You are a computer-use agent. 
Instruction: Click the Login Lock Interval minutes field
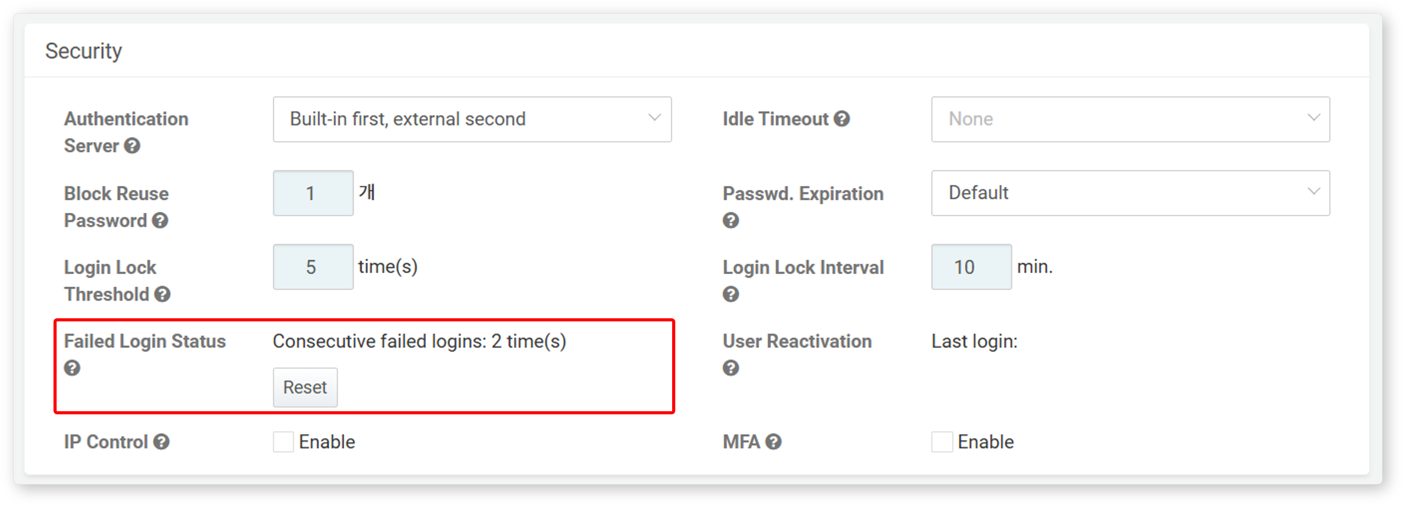(971, 267)
